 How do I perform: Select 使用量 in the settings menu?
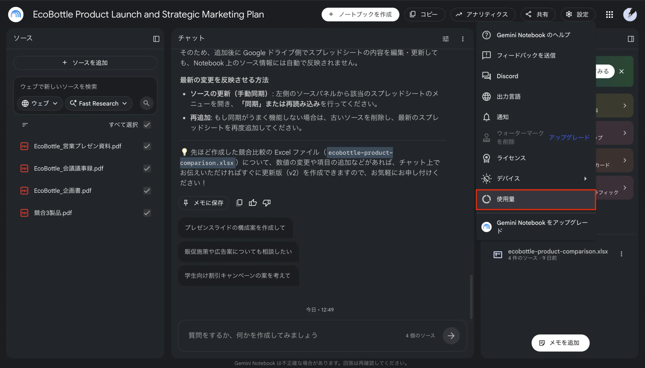click(x=536, y=199)
